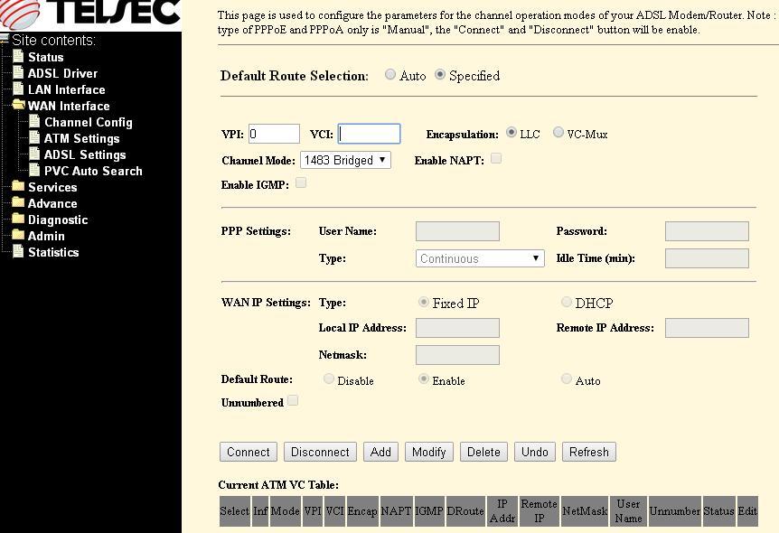Click the Disconnect button
Image resolution: width=779 pixels, height=533 pixels.
320,452
